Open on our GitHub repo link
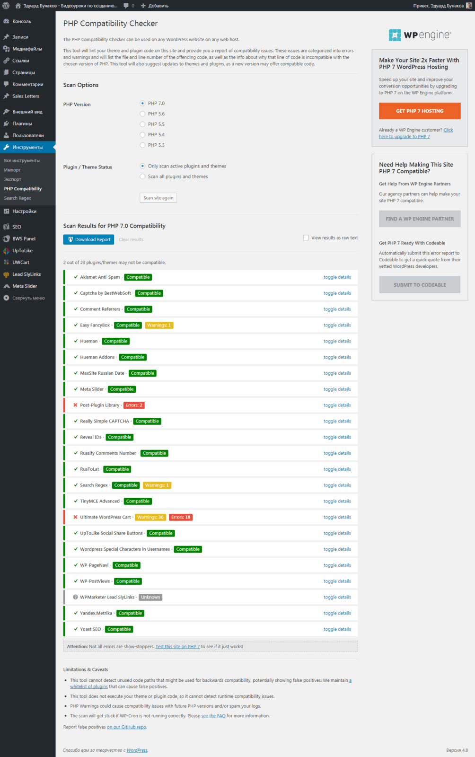Image resolution: width=475 pixels, height=757 pixels. tap(126, 727)
